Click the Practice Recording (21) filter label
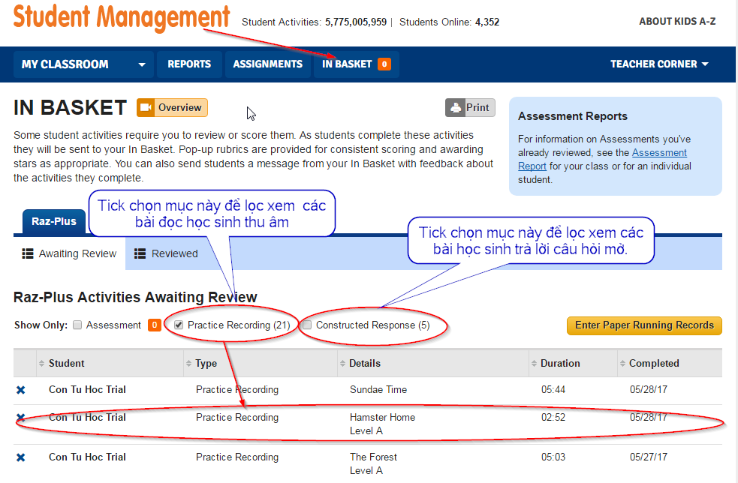The width and height of the screenshot is (738, 483). (239, 325)
